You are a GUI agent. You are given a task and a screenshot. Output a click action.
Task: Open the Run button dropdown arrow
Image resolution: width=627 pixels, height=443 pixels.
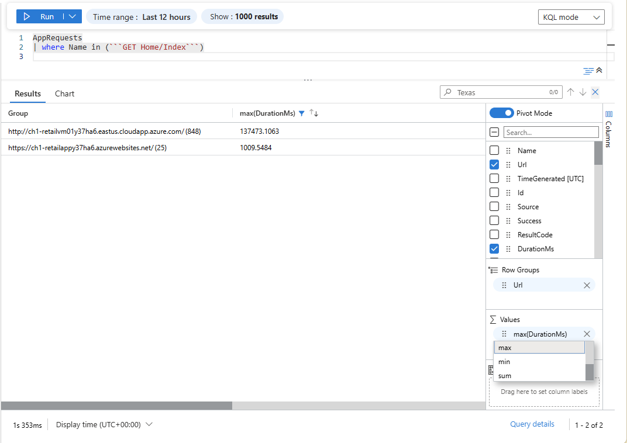pos(73,16)
